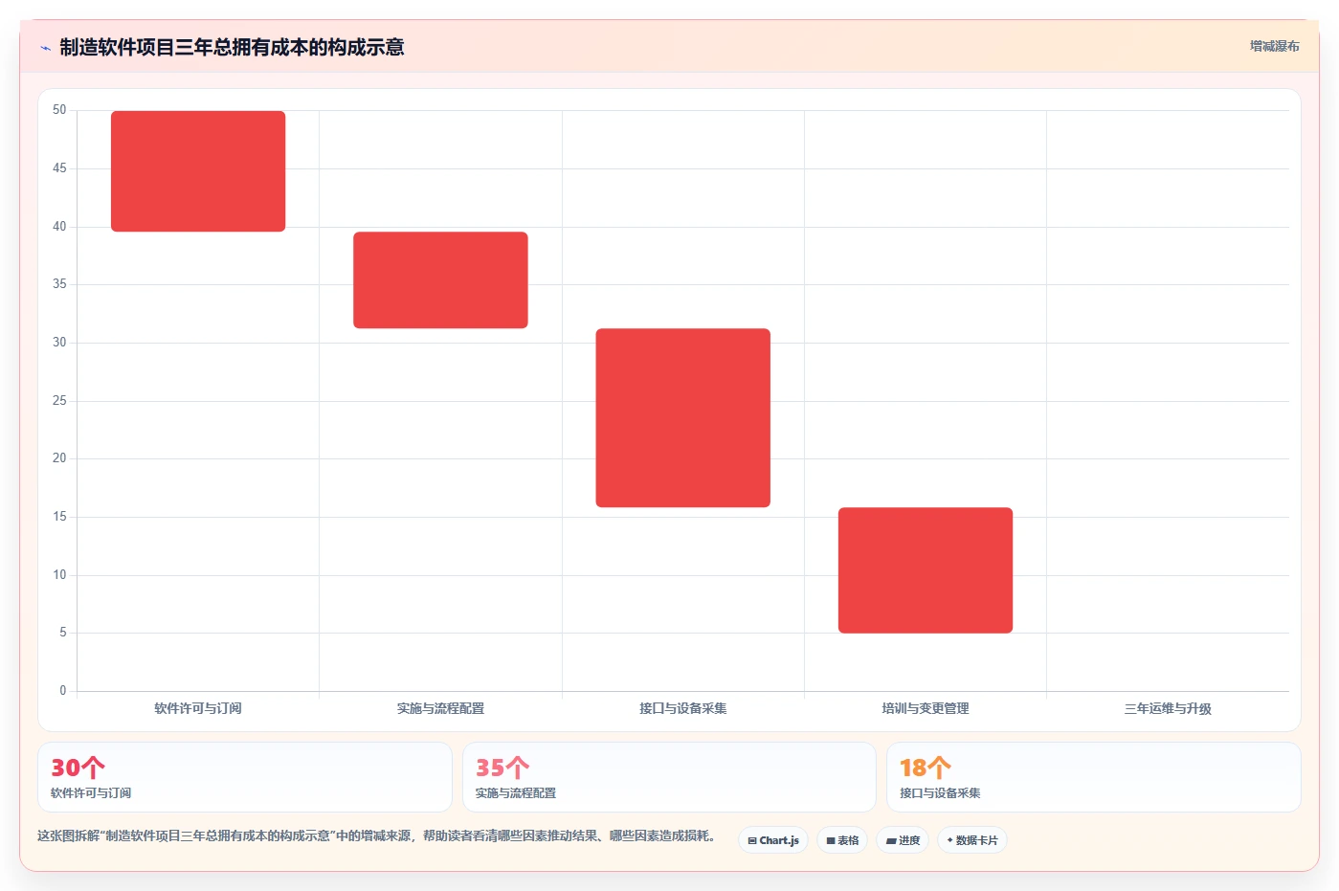The image size is (1339, 891).
Task: Click the x-axis label 培训与变更管理
Action: click(926, 708)
